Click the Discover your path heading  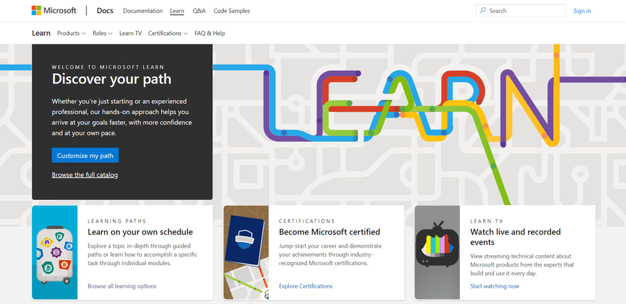112,79
